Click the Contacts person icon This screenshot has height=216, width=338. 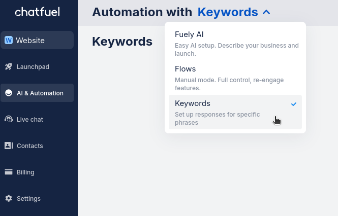click(x=8, y=146)
